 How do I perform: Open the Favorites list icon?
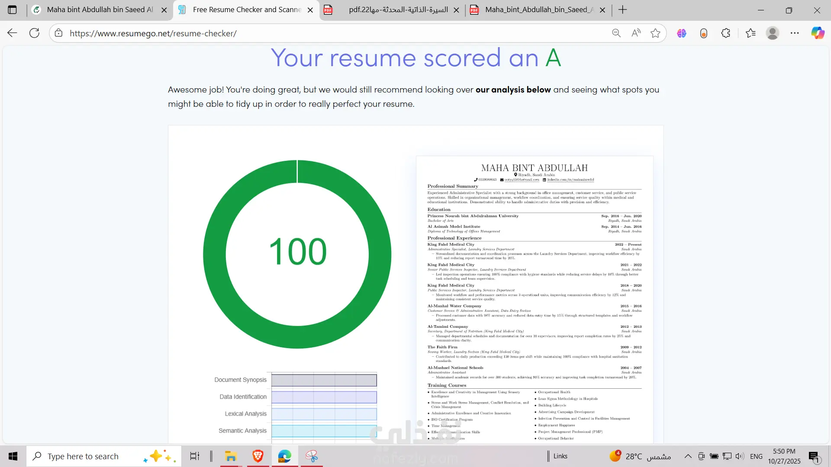[x=750, y=33]
